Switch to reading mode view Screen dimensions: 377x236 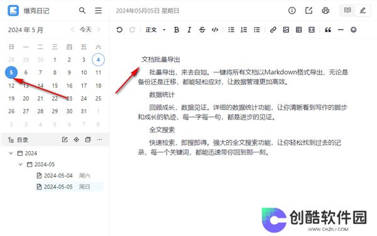[x=347, y=10]
